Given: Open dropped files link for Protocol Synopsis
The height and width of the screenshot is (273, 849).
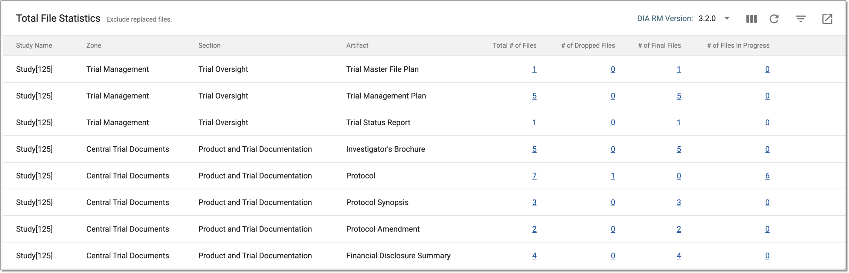Looking at the screenshot, I should [x=613, y=203].
